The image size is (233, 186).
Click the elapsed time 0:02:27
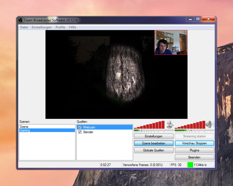(106, 165)
